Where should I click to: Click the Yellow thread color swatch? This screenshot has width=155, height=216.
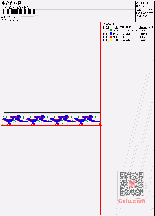(111, 40)
